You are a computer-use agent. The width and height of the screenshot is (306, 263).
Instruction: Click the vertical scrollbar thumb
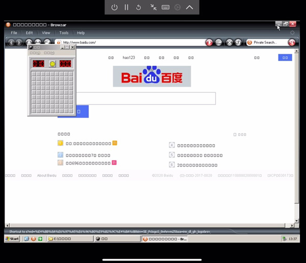point(297,129)
